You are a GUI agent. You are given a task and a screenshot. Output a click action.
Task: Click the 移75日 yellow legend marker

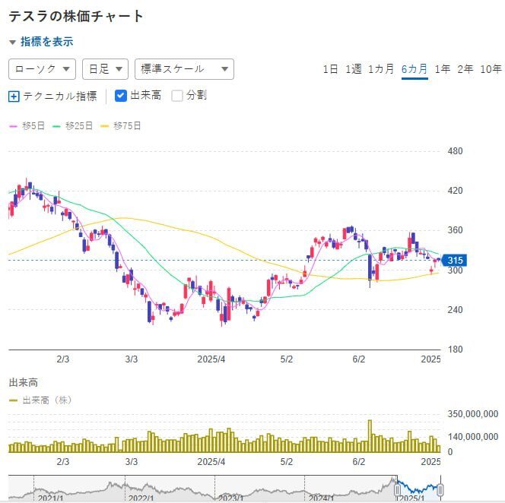pyautogui.click(x=104, y=126)
